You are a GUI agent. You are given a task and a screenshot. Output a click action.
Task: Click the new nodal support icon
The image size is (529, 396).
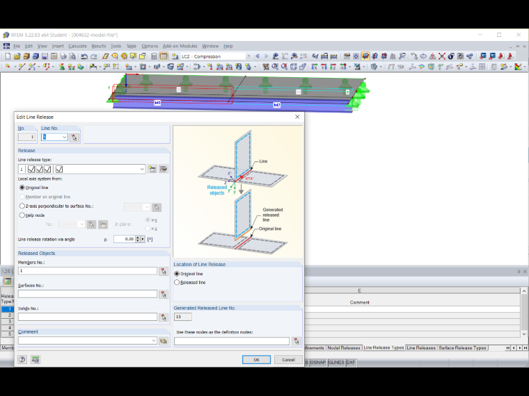point(62,67)
